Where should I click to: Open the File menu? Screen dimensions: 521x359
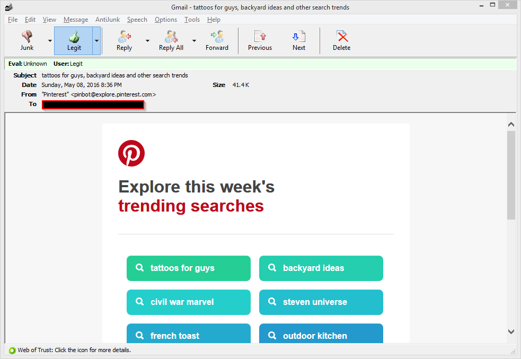[x=13, y=20]
